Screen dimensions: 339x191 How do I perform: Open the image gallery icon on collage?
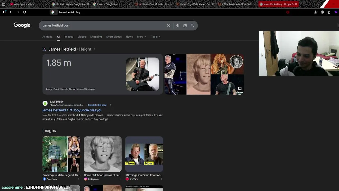(x=240, y=89)
